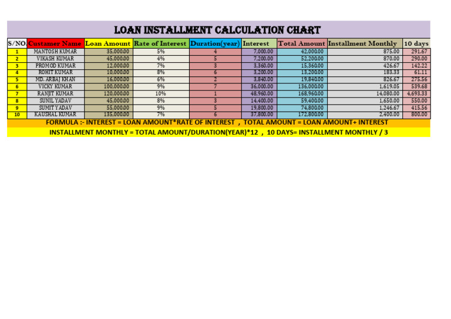This screenshot has height=319, width=451.
Task: Click the name cell "MANTOSH KUMAR"
Action: click(56, 52)
